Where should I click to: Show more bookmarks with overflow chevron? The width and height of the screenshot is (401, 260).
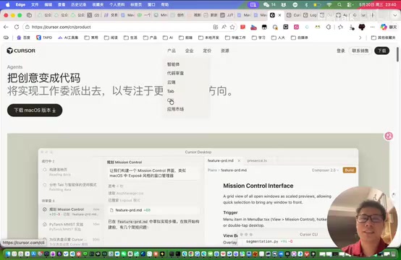360,38
